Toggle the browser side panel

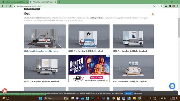tap(170, 6)
